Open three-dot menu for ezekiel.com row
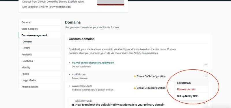The image size is (231, 108). [206, 76]
